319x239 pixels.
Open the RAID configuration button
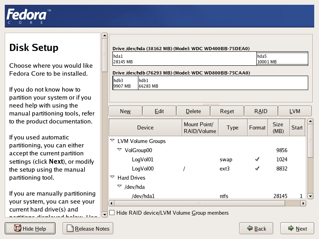tap(261, 111)
